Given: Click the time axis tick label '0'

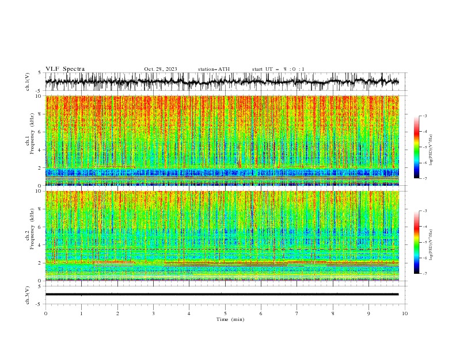Looking at the screenshot, I should [x=45, y=313].
